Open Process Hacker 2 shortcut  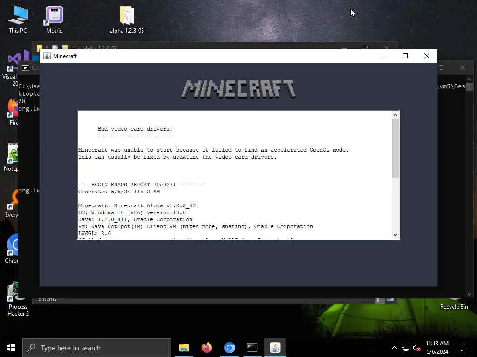click(18, 299)
